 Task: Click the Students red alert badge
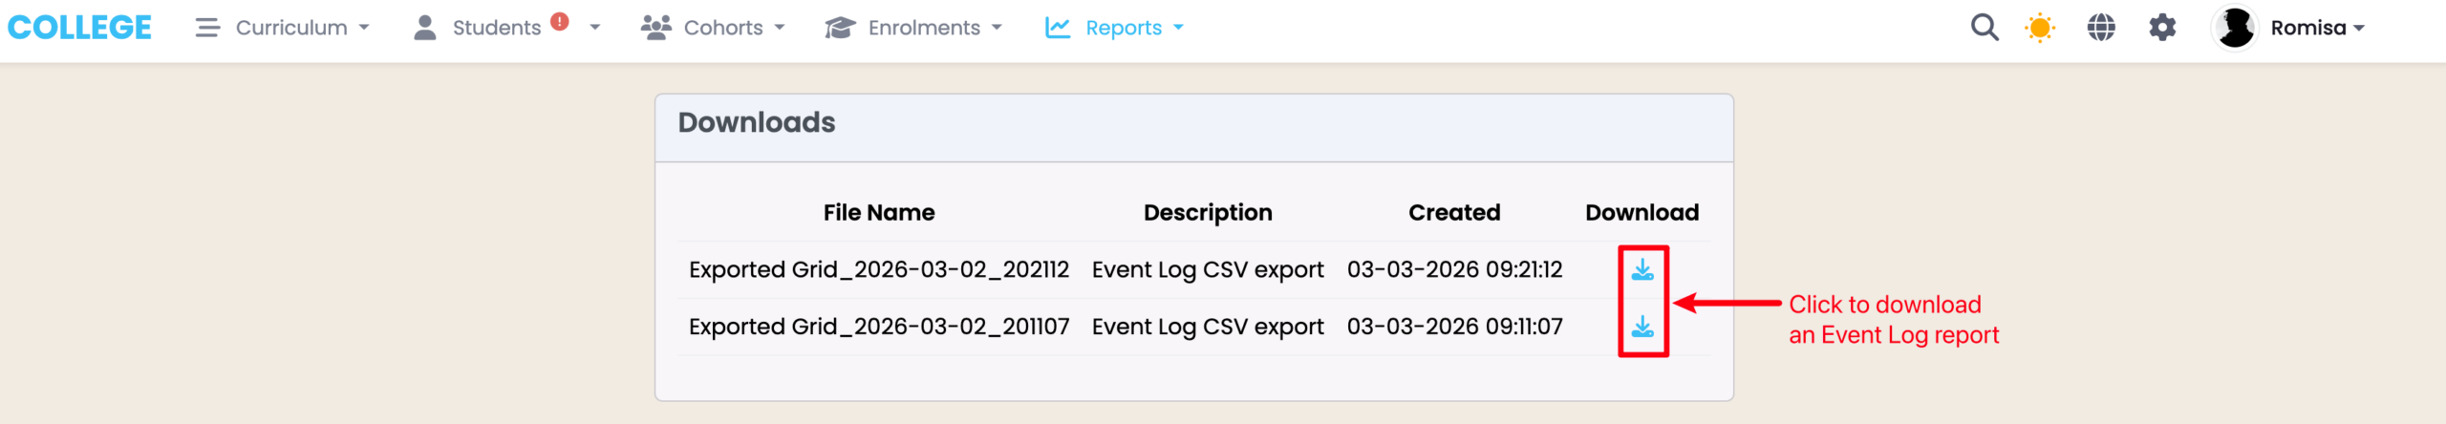coord(560,21)
